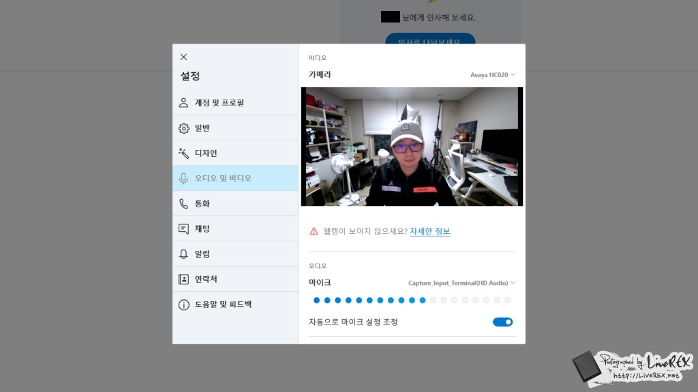
Task: Click the 자동으로 마이크 설정 조정 label
Action: click(354, 322)
